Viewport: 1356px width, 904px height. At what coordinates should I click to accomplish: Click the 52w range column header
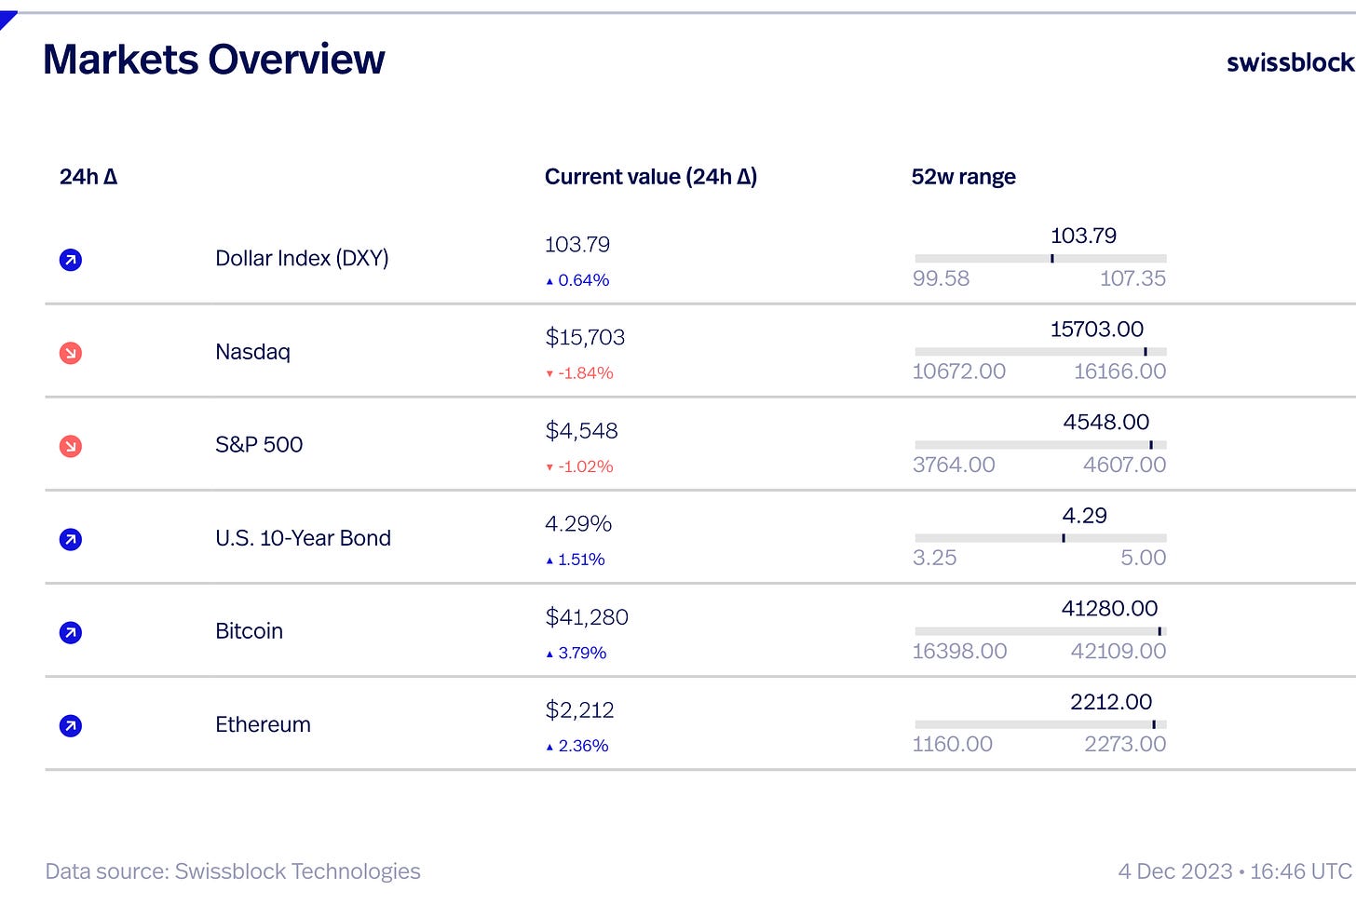coord(963,177)
